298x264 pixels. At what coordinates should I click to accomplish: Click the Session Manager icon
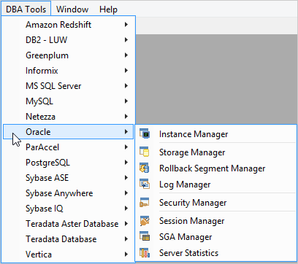145,221
